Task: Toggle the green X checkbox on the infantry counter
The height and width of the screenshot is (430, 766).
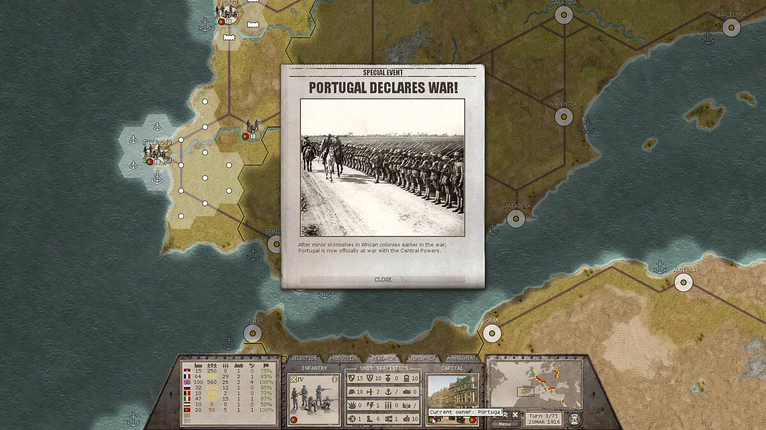Action: [x=294, y=380]
